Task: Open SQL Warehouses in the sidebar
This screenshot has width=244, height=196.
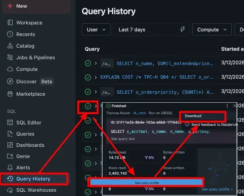Action: 36,190
